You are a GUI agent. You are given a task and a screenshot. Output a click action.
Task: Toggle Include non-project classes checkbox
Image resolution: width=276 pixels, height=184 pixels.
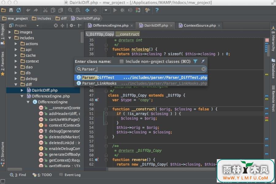121,61
